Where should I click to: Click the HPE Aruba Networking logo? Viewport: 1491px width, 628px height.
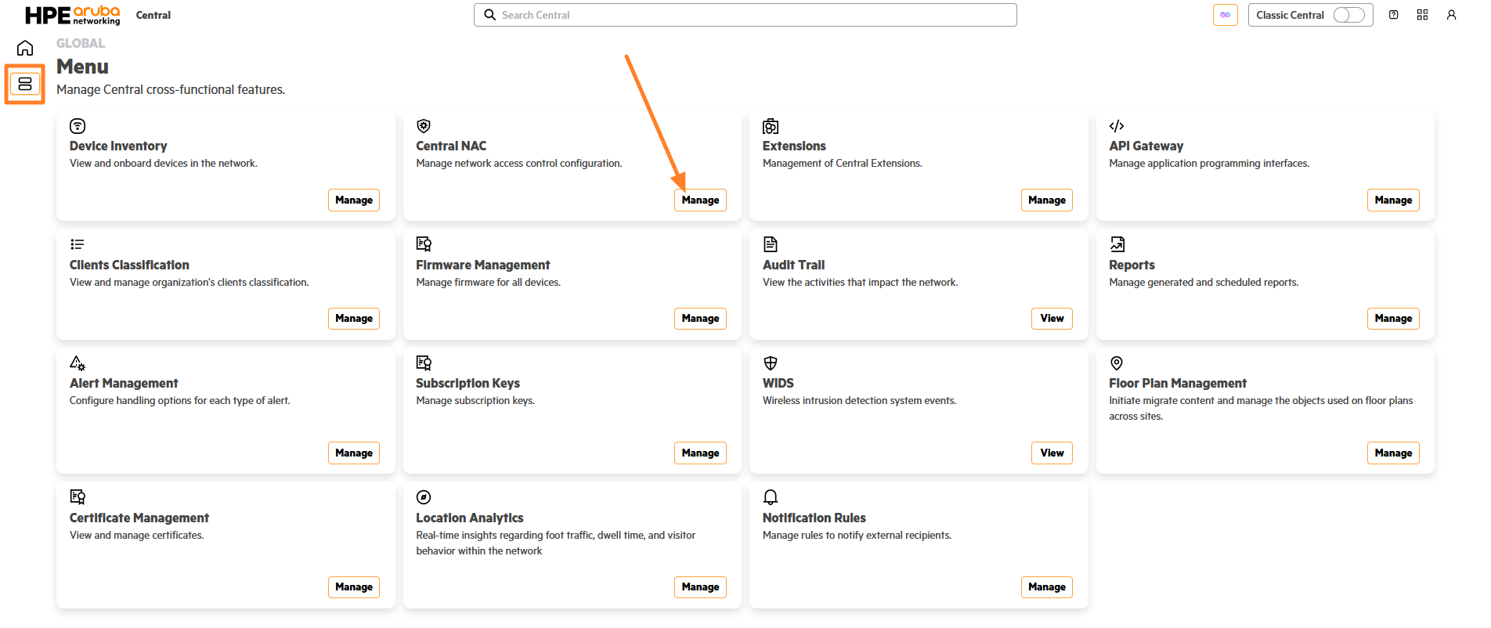pos(73,15)
